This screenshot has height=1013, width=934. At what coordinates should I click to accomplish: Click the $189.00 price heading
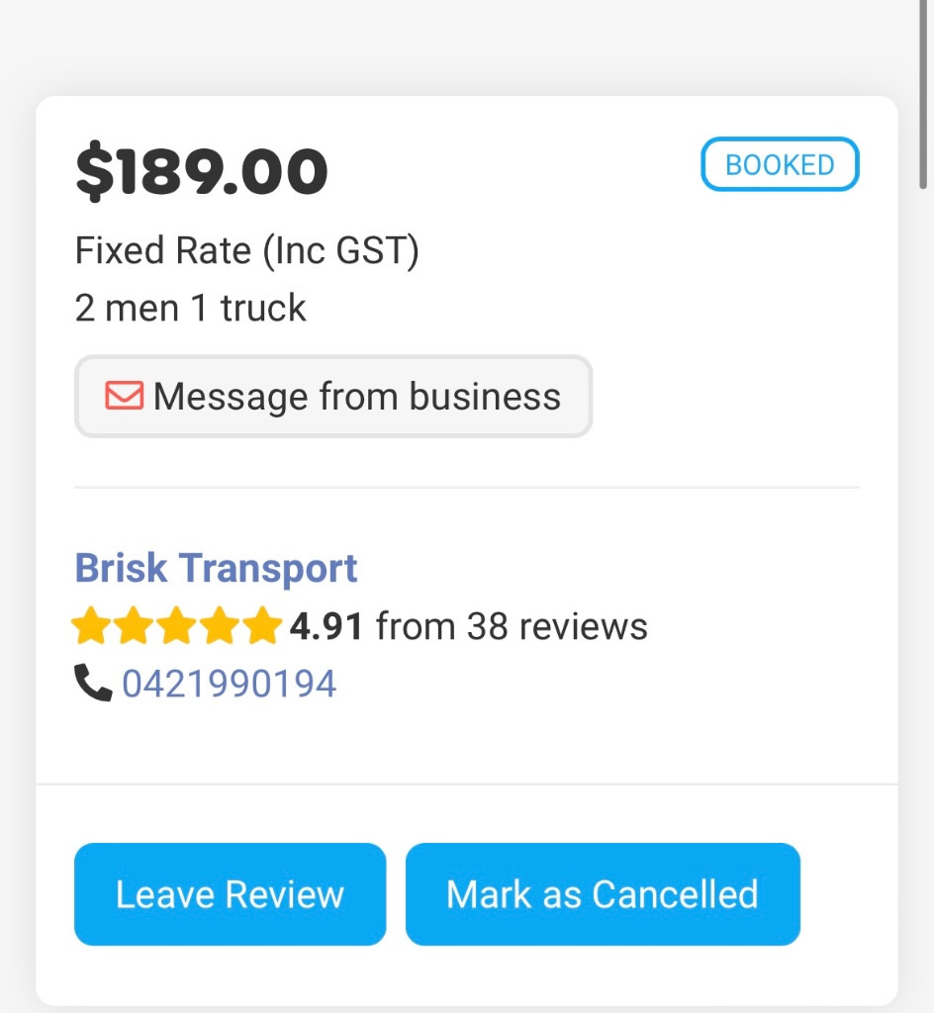click(201, 171)
